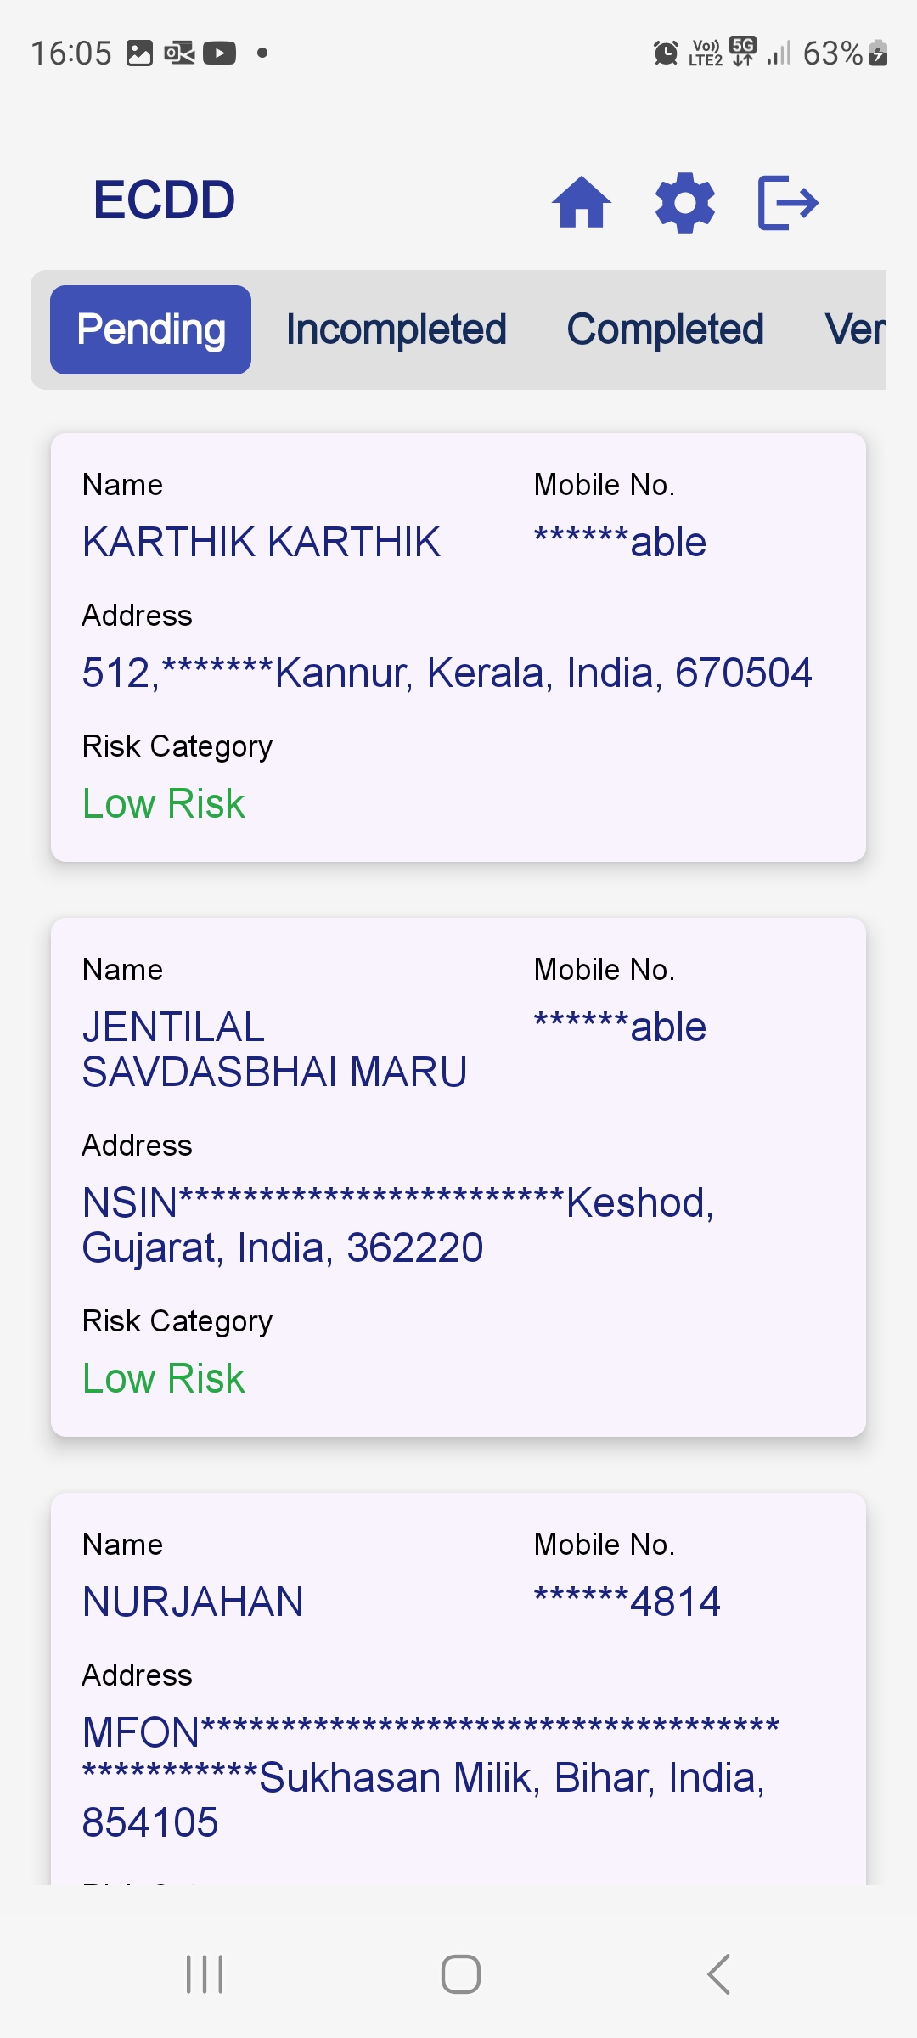Tap the Low Risk label on first card
Screen dimensions: 917x2038
click(163, 802)
